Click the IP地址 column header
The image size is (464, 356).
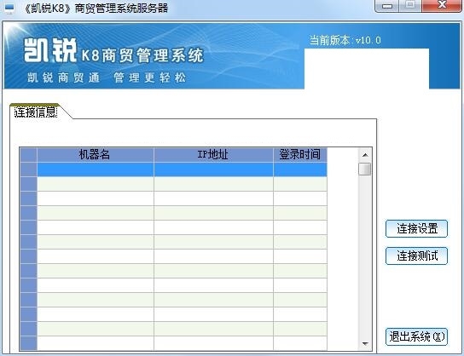coord(213,154)
